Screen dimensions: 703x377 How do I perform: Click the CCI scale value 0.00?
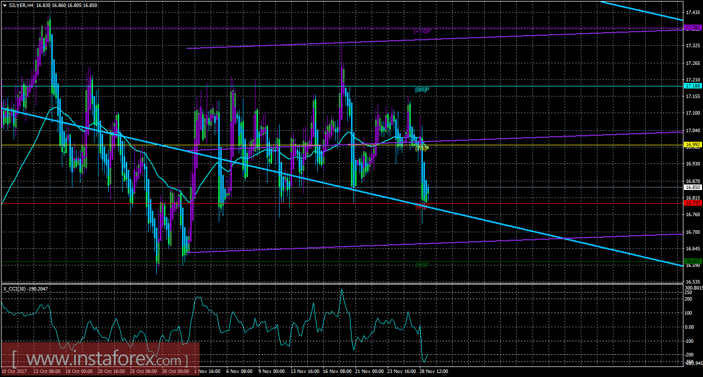[x=690, y=327]
